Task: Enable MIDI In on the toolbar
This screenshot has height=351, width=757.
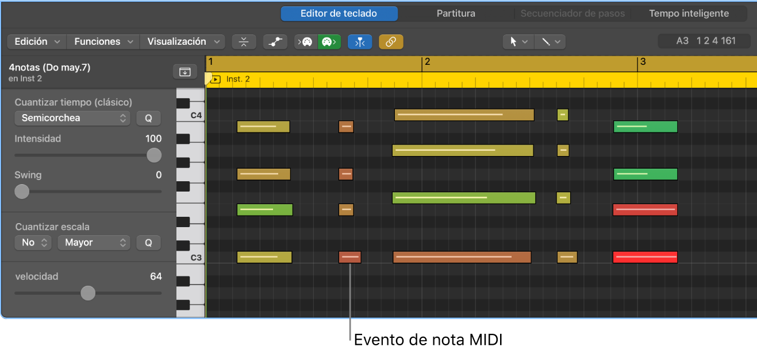Action: [x=306, y=41]
